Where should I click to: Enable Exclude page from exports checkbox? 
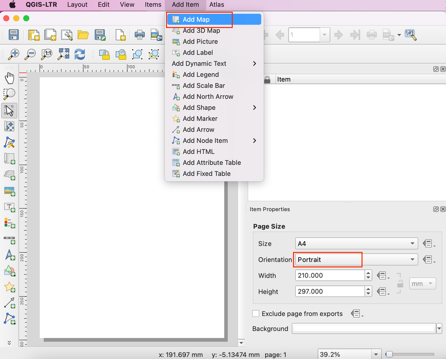tap(256, 313)
